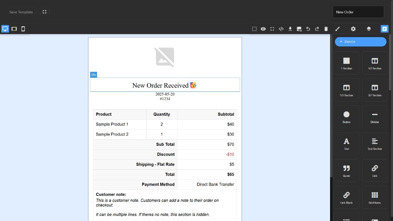Click the Save Template button
The image size is (393, 221).
[21, 12]
